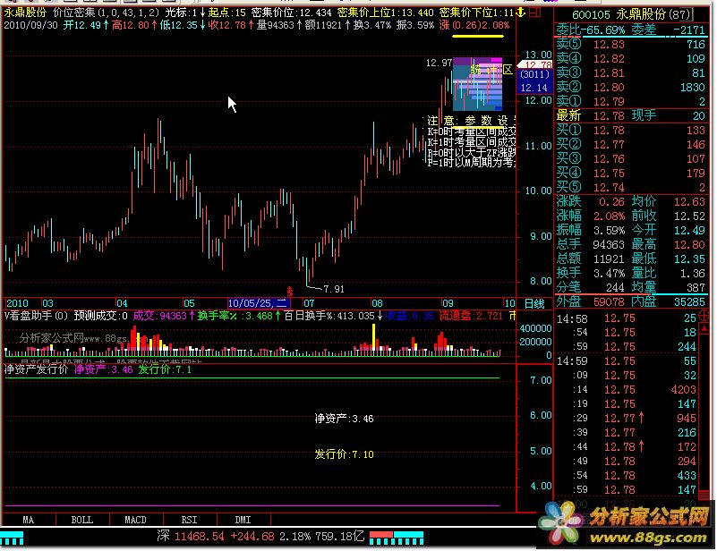Click the red window icon beside the yellow arrow
Image resolution: width=717 pixels, height=551 pixels.
[535, 13]
